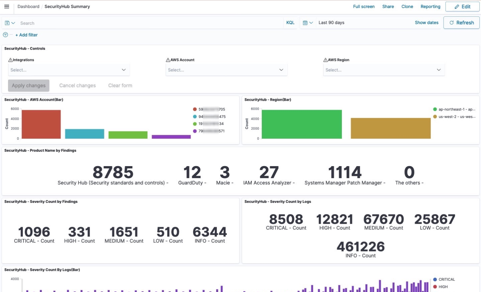Open the Reporting menu

coord(430,6)
